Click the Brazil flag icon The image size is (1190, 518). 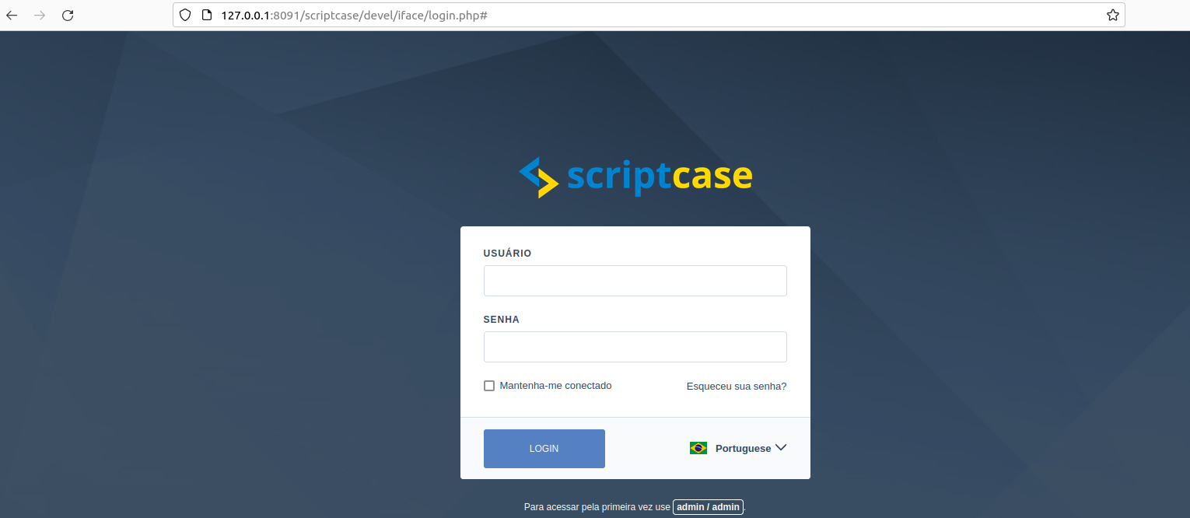pos(698,448)
